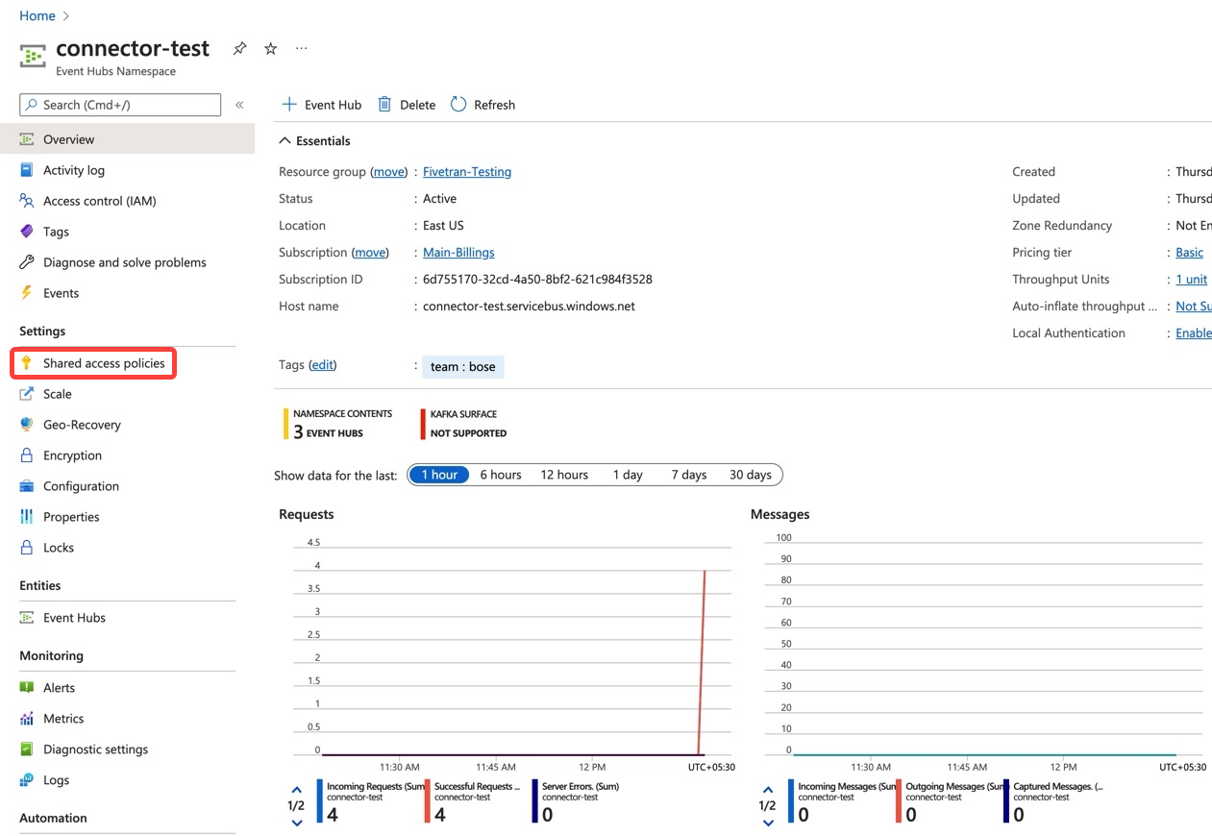Open the Main-Billings subscription link
Viewport: 1212px width, 836px height.
[x=458, y=253]
